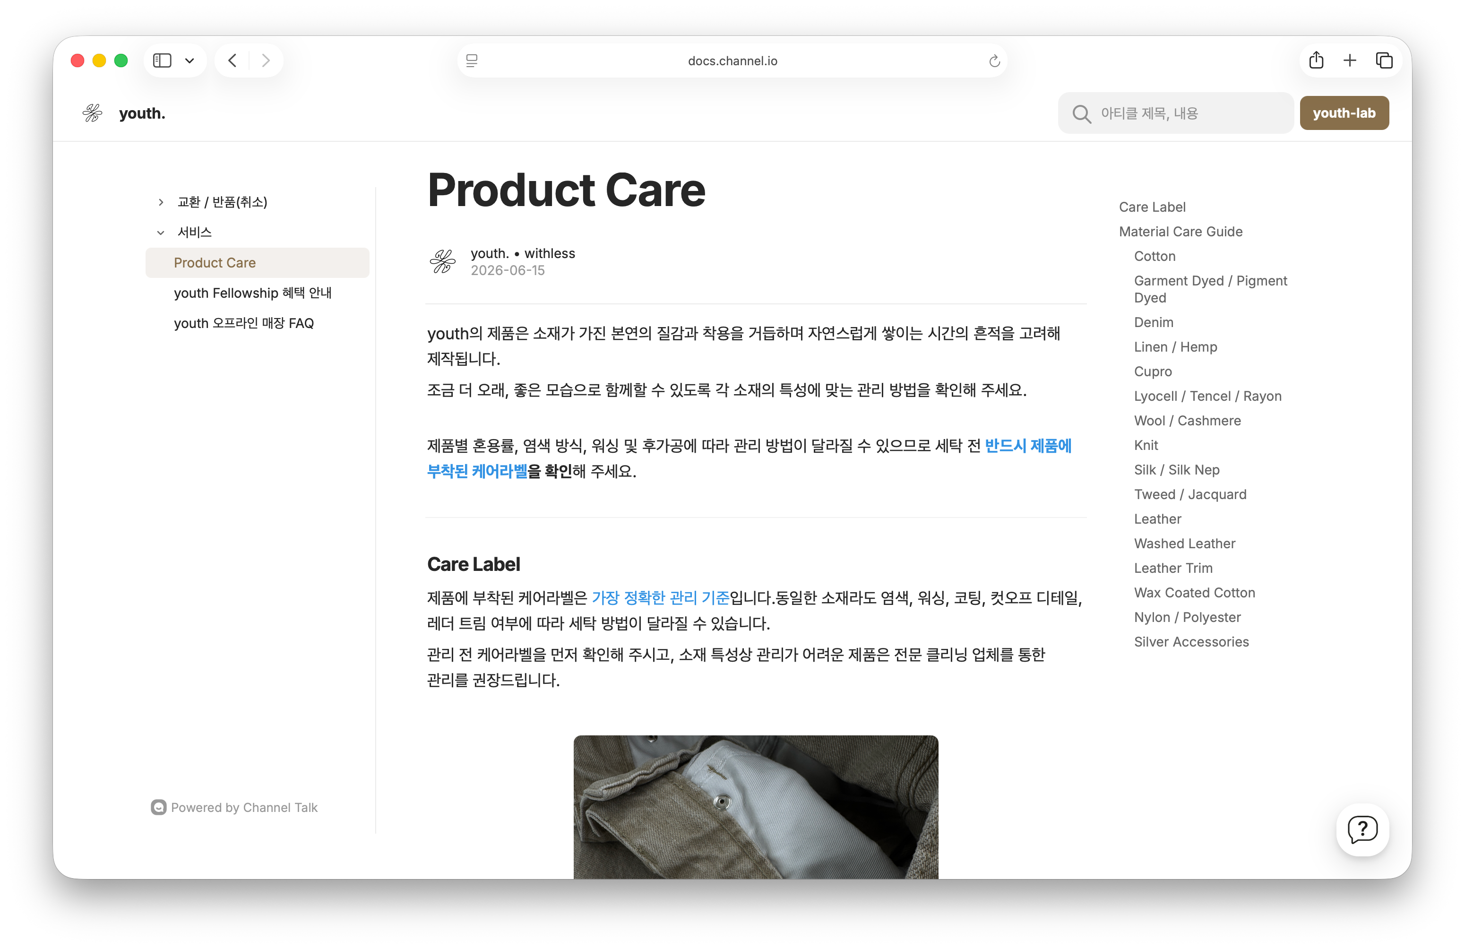Screen dimensions: 1465x949
Task: Jump to Lyocell / Tencel / Rayon
Action: tap(1208, 397)
